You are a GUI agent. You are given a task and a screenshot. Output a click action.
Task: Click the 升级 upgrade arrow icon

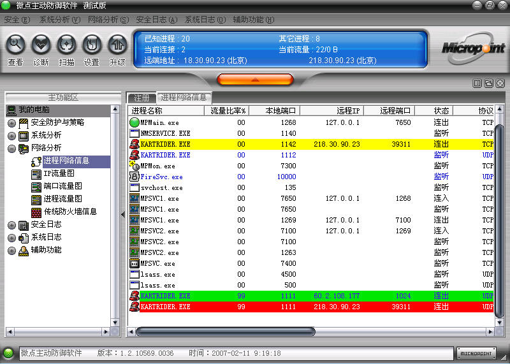[117, 44]
